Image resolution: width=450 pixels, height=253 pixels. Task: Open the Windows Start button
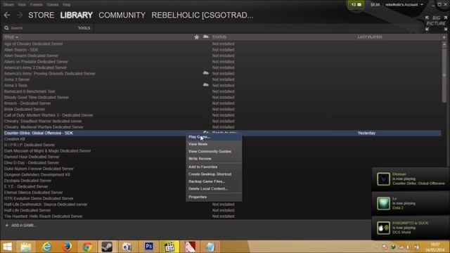tap(8, 247)
